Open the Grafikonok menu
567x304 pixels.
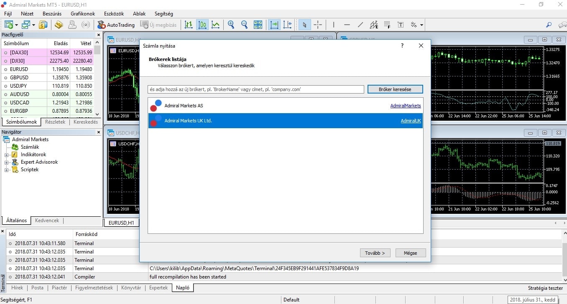[x=83, y=14]
